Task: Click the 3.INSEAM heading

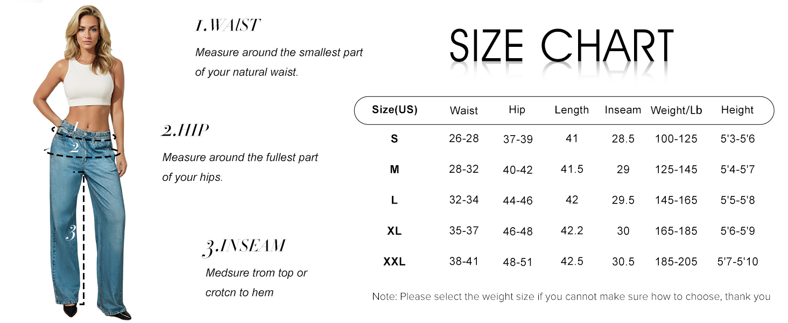Action: [x=244, y=246]
